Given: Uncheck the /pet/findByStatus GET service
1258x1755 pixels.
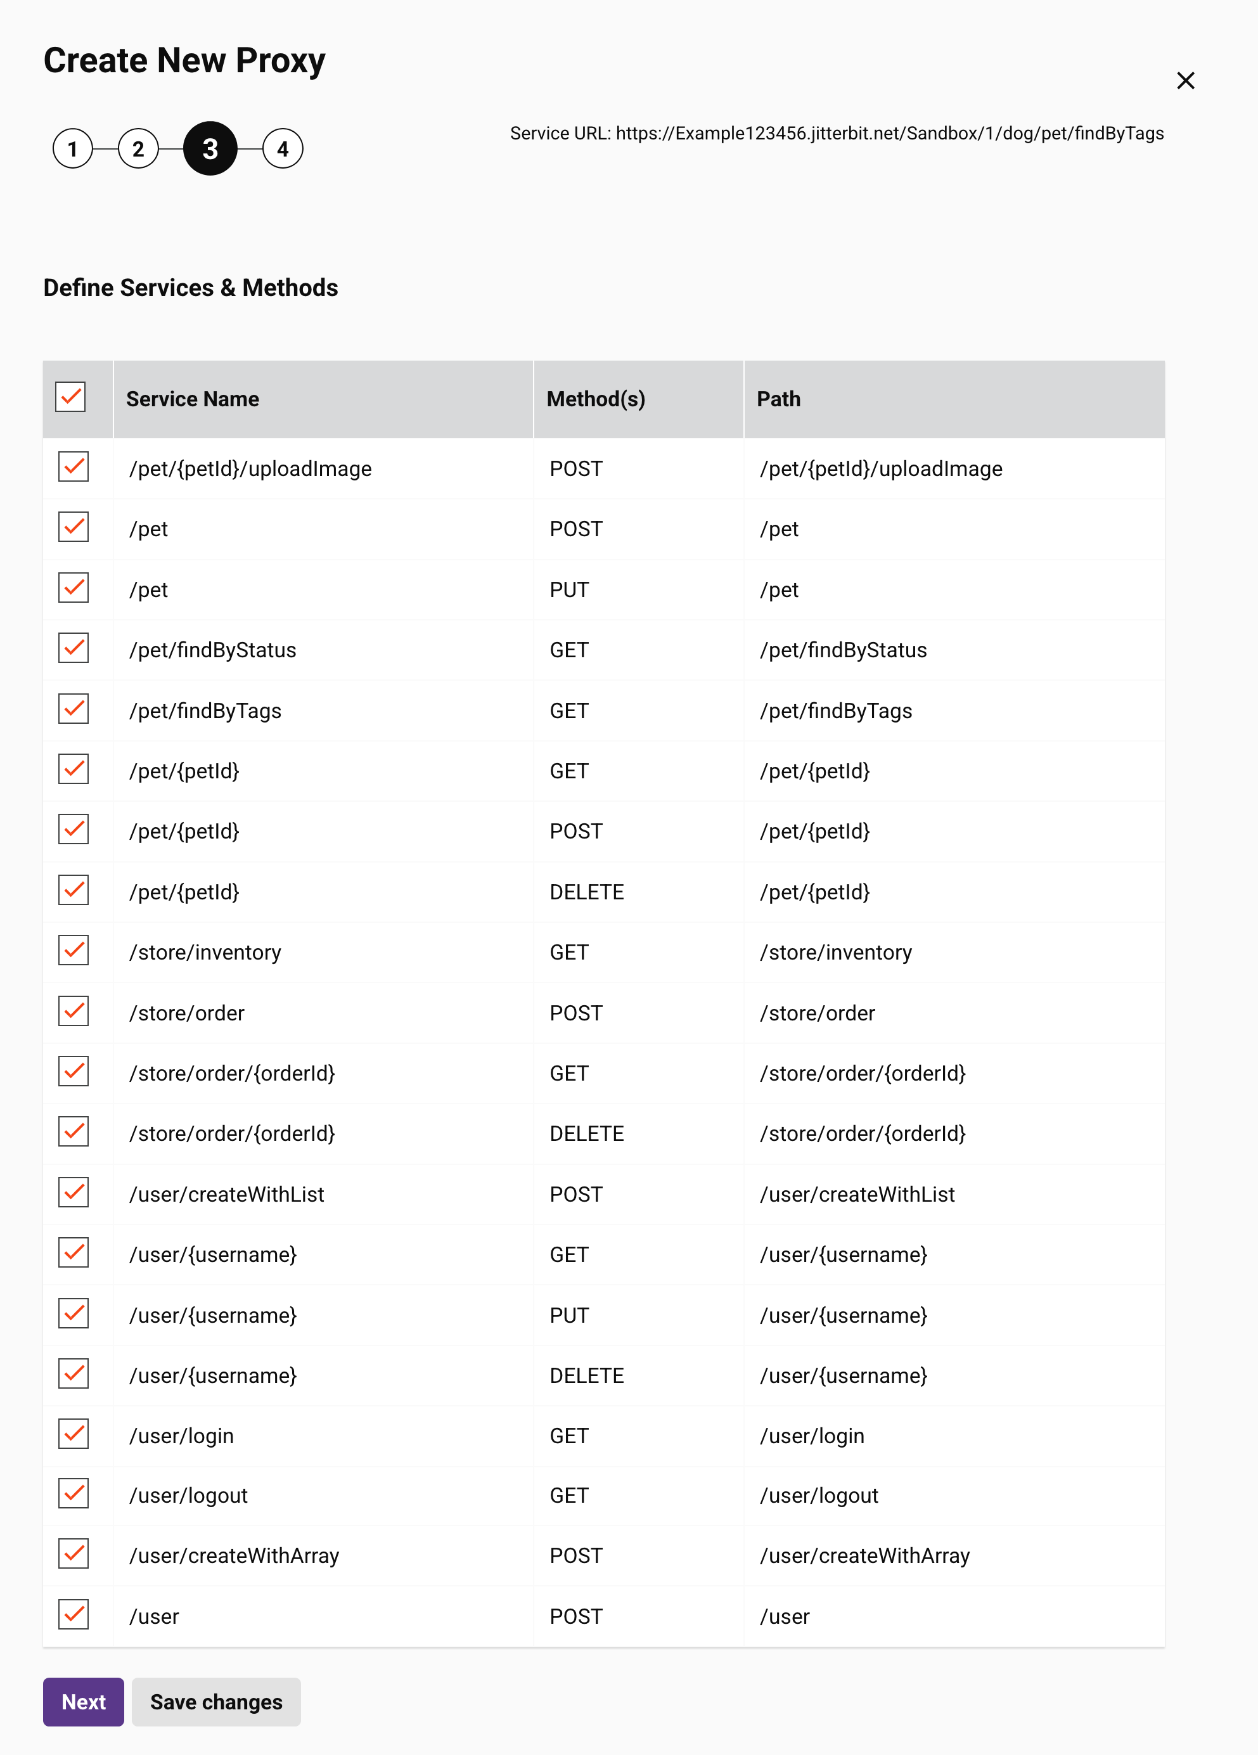Looking at the screenshot, I should click(x=73, y=648).
